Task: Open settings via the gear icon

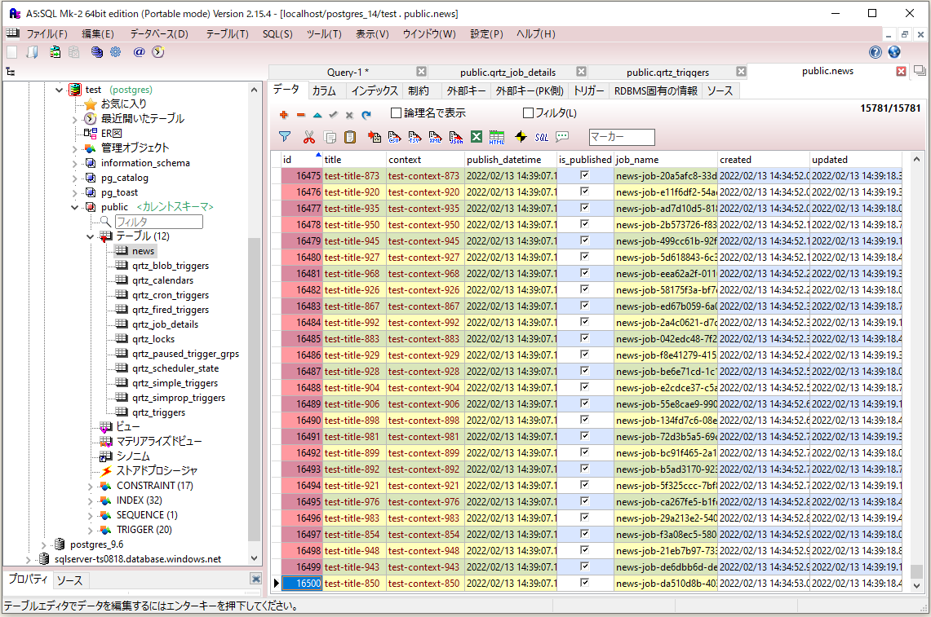Action: click(116, 51)
